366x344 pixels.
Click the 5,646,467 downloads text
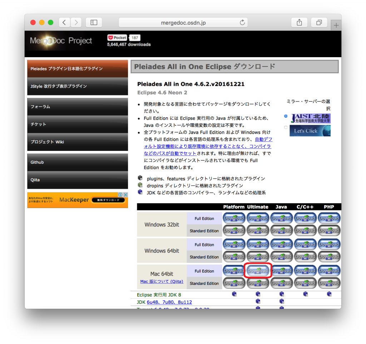[129, 44]
